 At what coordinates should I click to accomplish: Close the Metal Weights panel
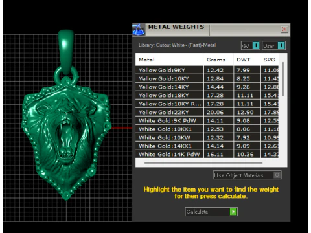[284, 29]
